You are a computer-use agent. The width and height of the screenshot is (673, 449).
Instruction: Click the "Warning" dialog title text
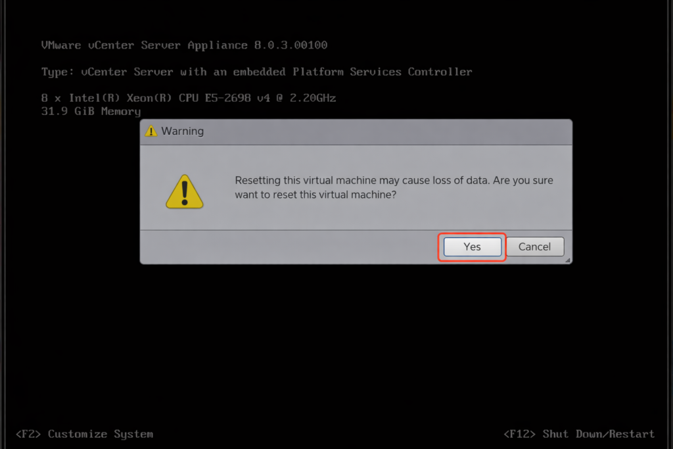coord(183,131)
